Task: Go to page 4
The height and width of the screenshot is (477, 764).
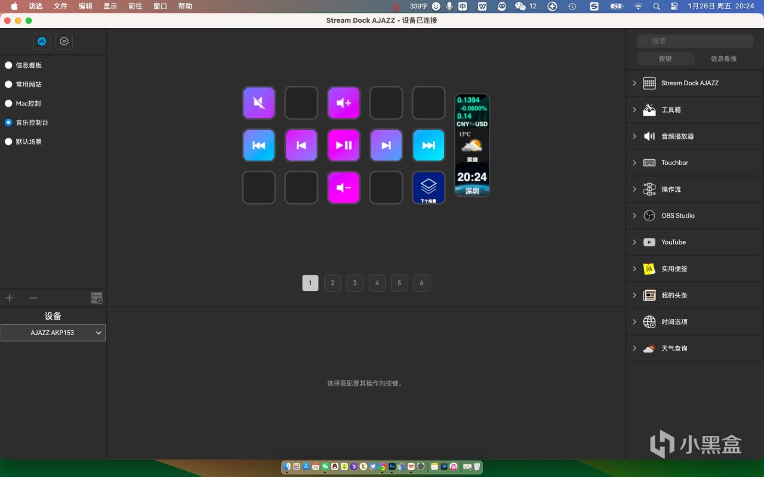Action: coord(377,283)
